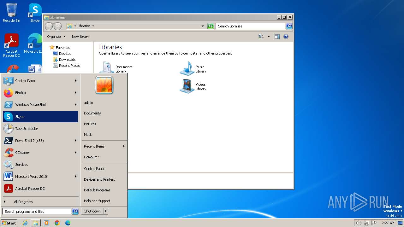The height and width of the screenshot is (227, 404).
Task: Open Computer from Start menu
Action: [91, 157]
